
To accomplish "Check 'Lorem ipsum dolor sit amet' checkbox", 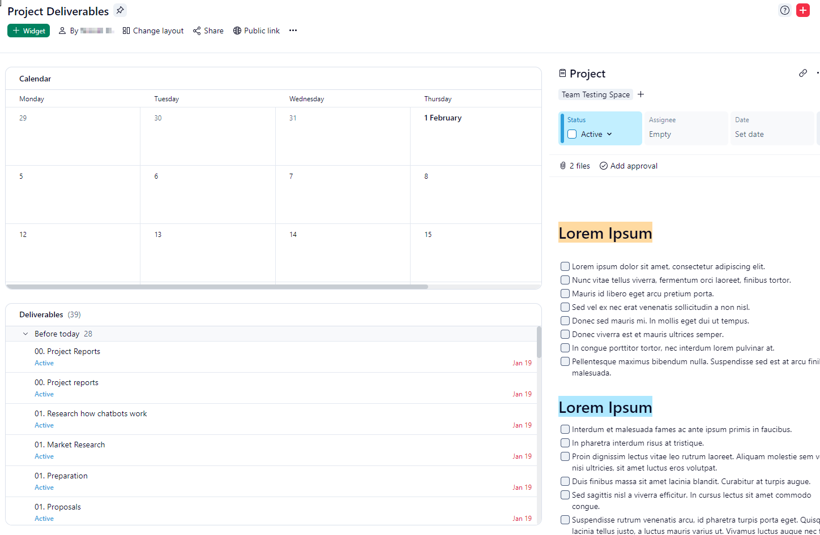I will 565,266.
